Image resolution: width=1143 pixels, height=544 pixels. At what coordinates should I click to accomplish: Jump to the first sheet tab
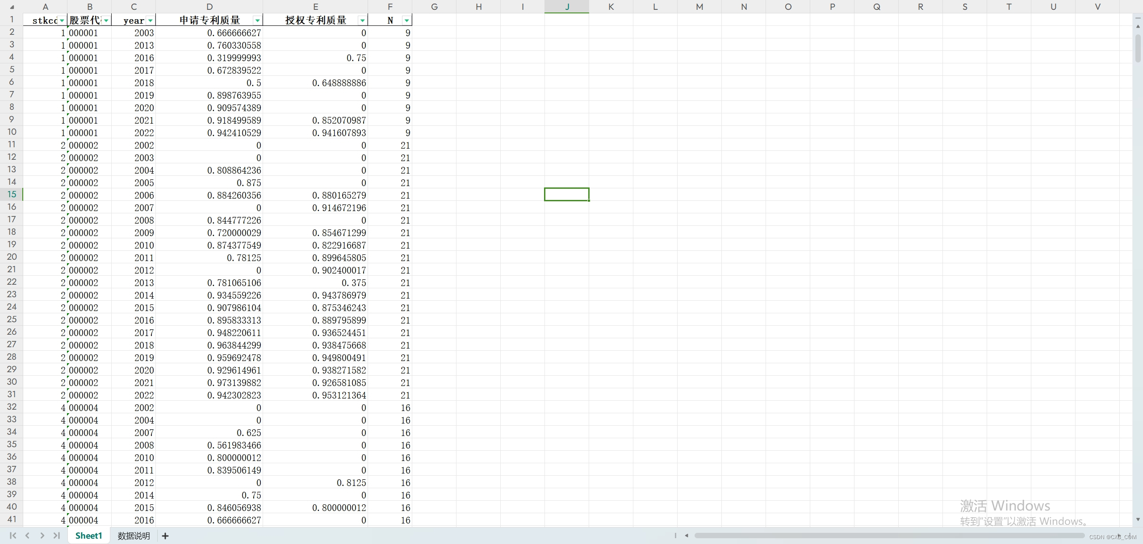click(13, 536)
